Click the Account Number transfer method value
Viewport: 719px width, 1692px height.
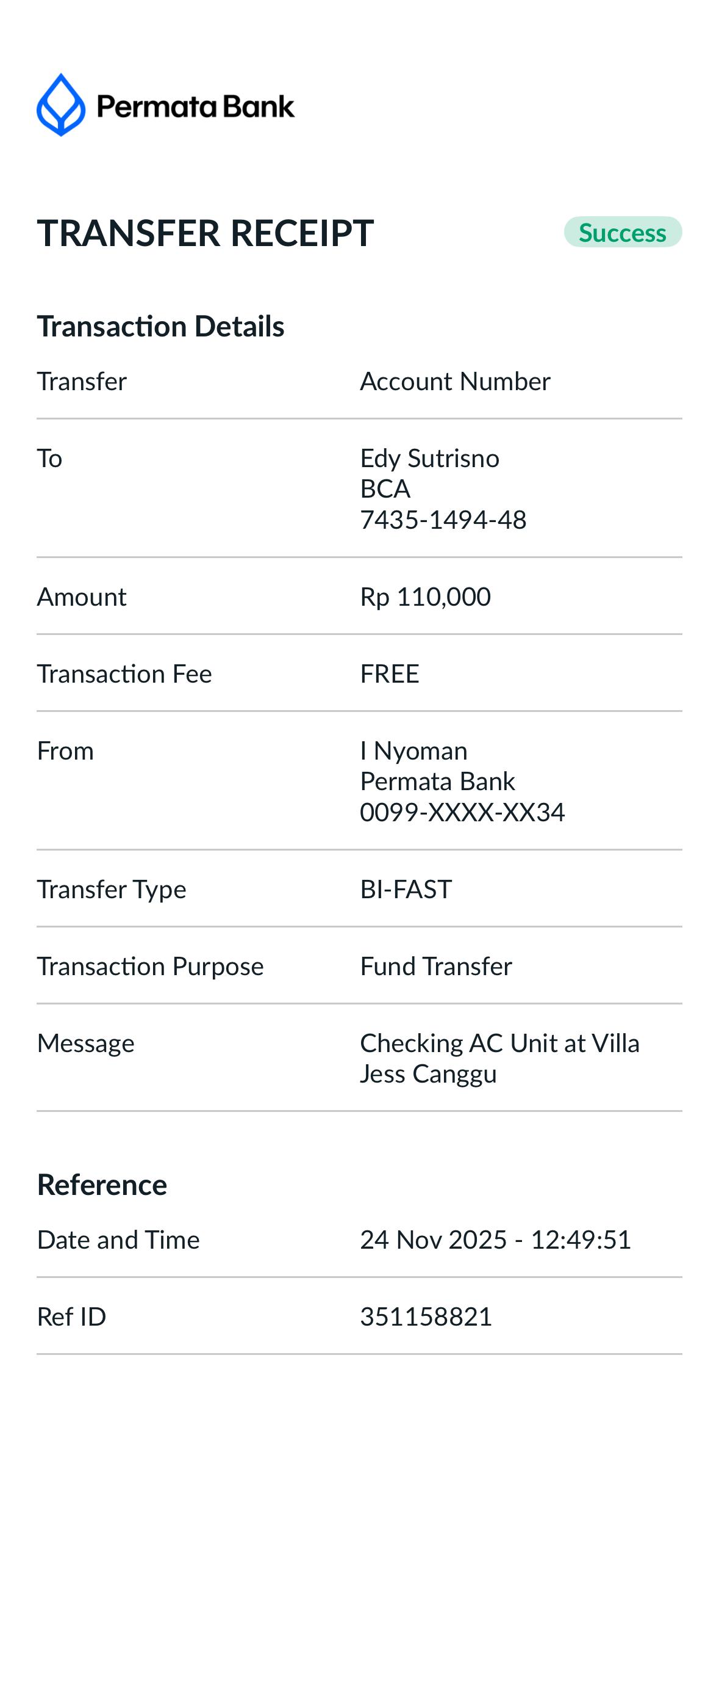[x=454, y=382]
